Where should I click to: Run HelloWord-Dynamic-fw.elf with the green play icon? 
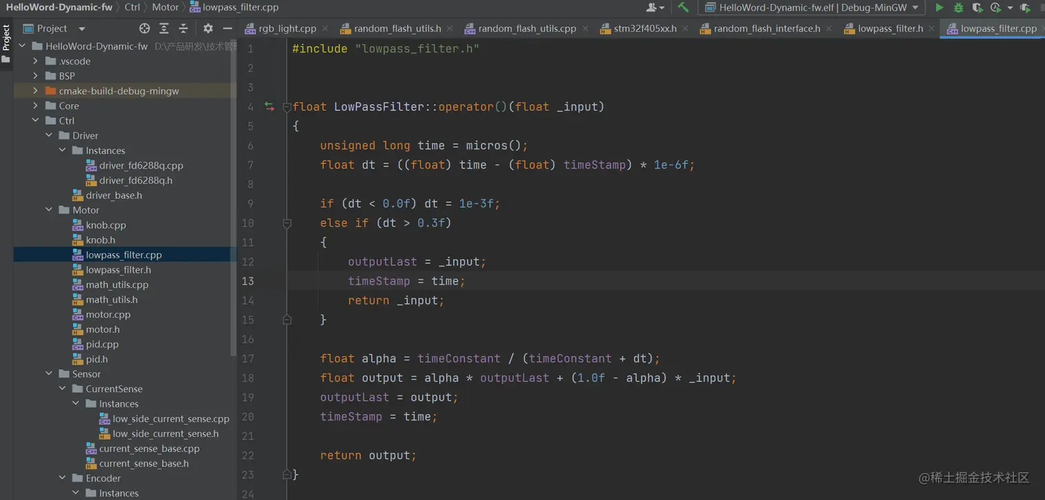click(x=939, y=8)
